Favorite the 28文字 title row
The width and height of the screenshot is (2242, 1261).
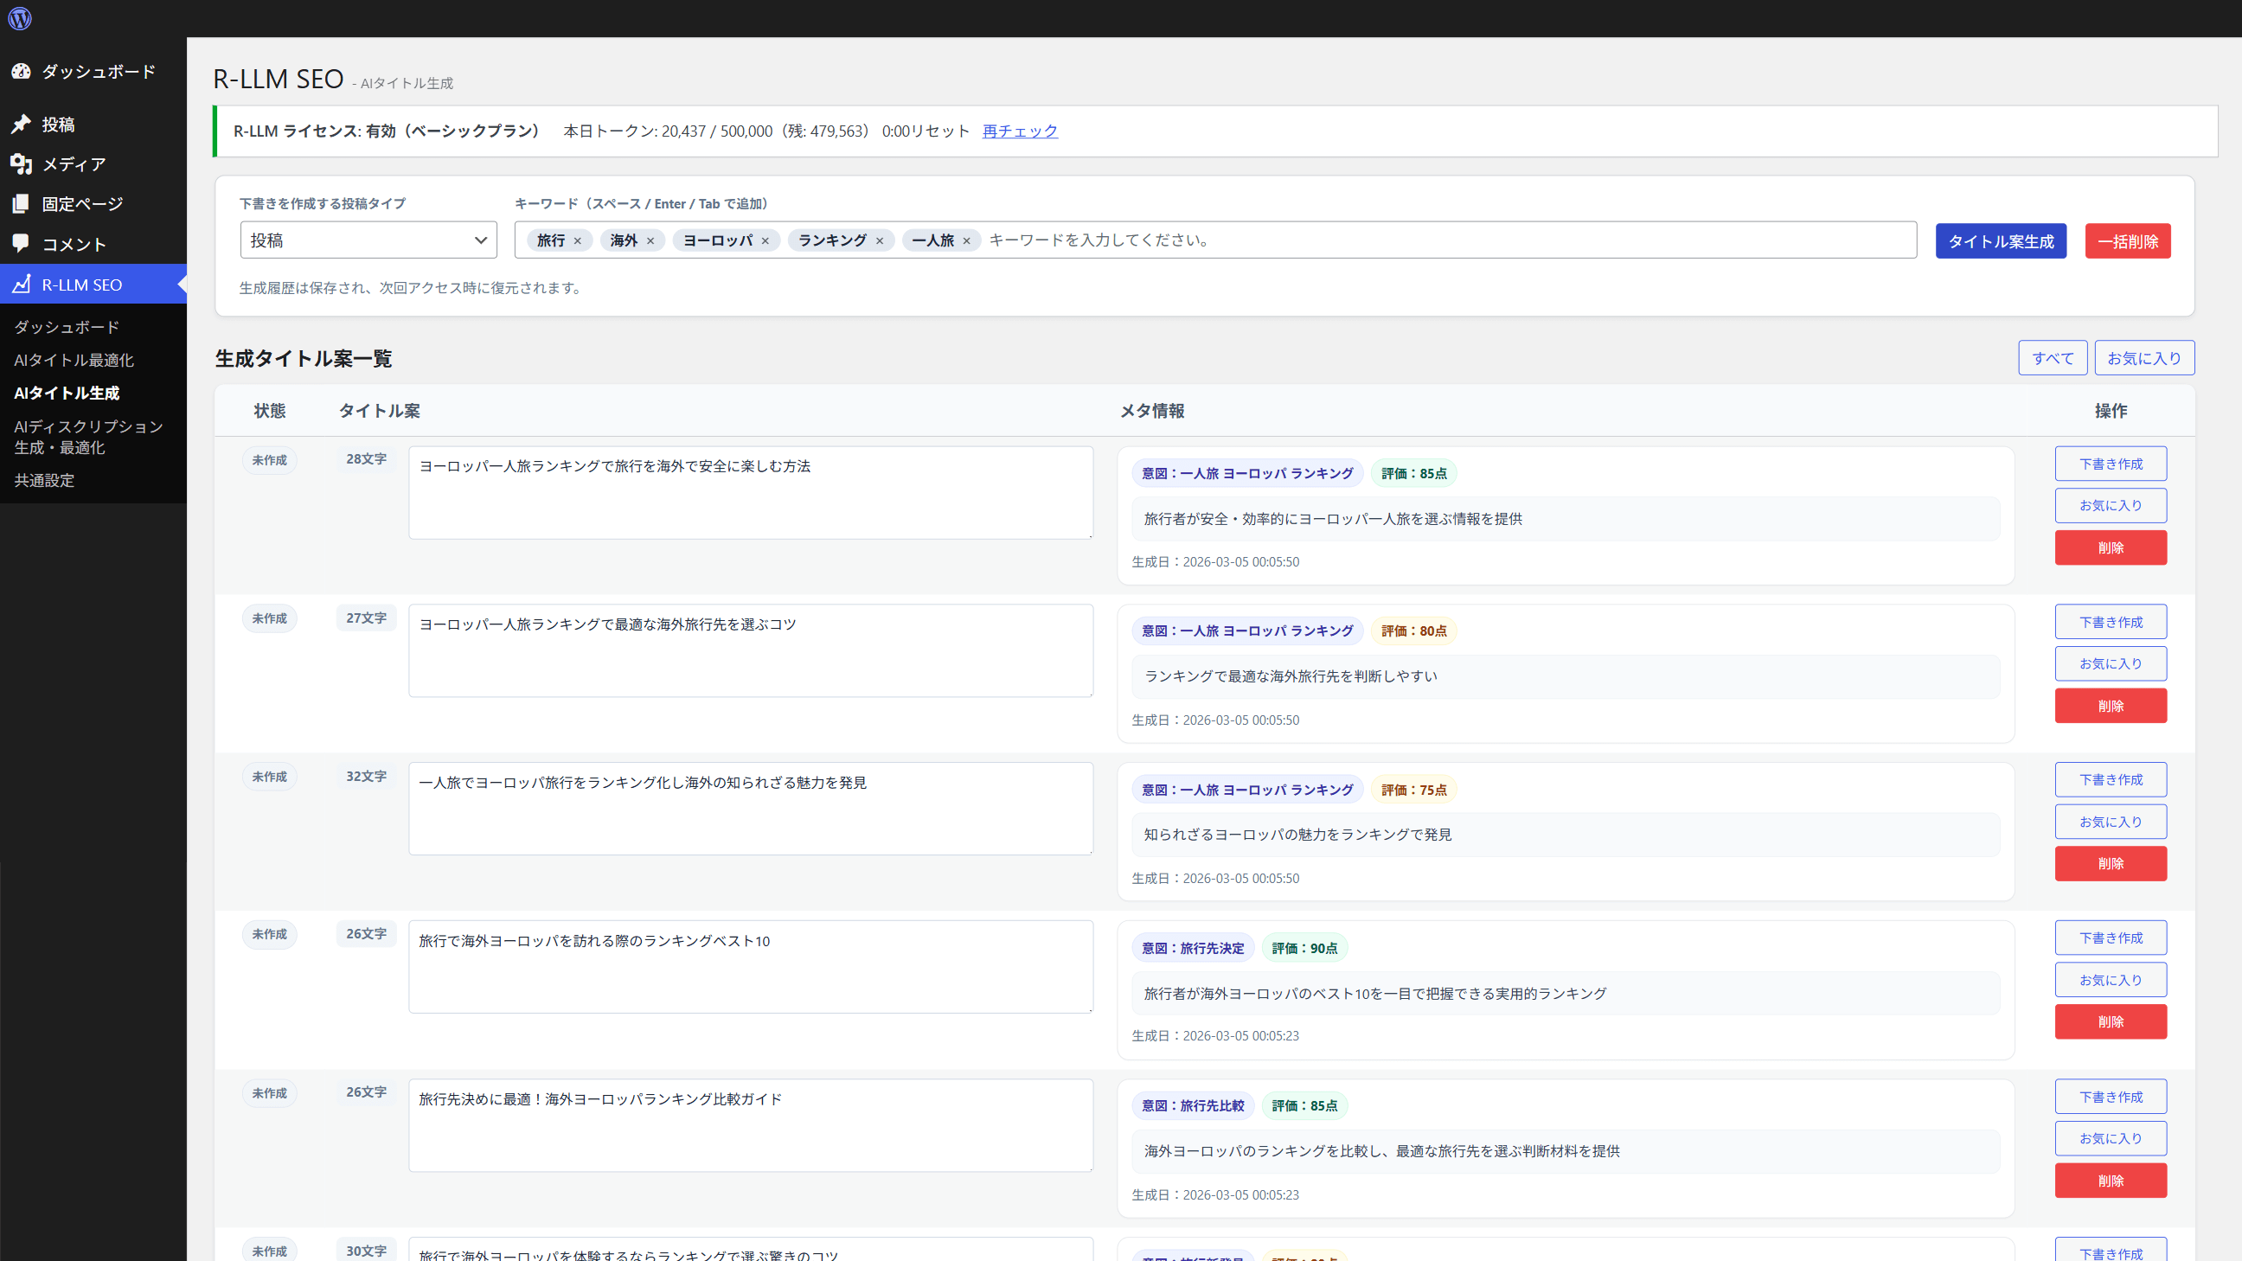click(2111, 506)
